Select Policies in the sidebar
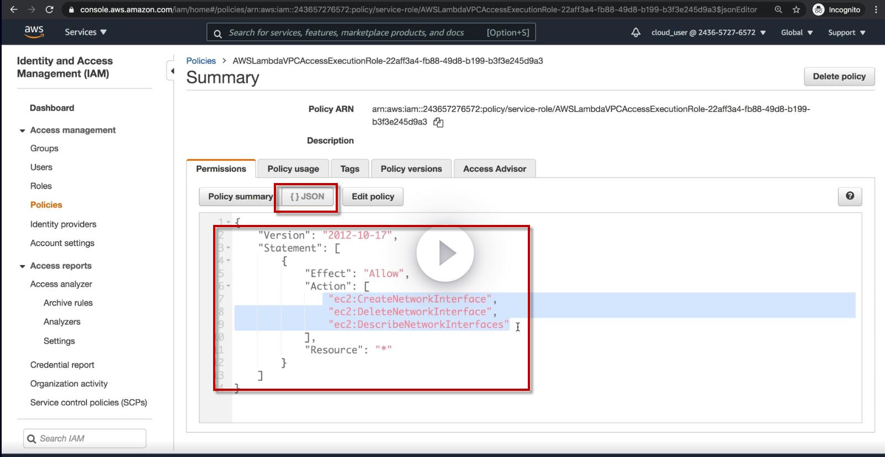 coord(46,205)
